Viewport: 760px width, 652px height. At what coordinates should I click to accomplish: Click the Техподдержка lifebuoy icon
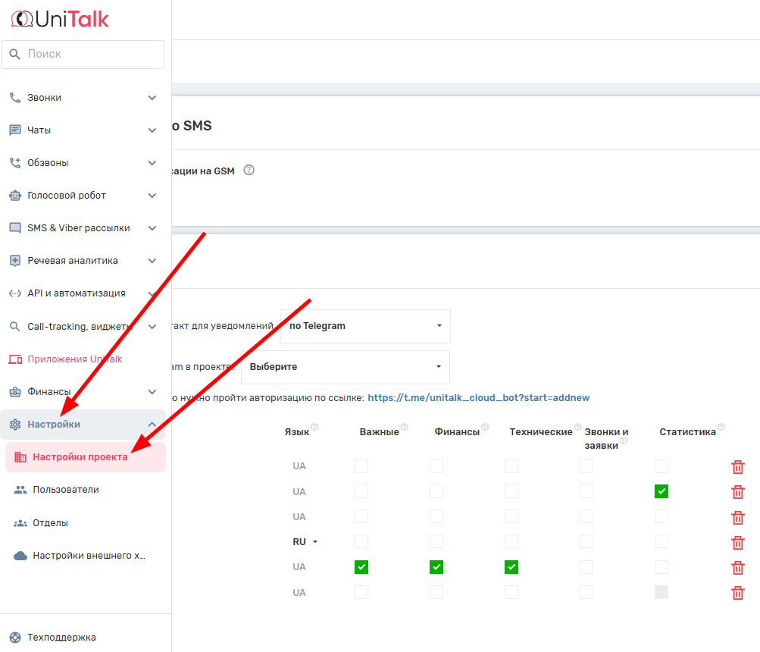pyautogui.click(x=15, y=638)
